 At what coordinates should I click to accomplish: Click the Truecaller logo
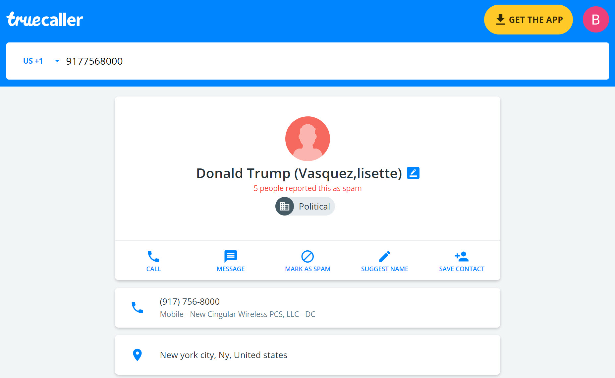(x=45, y=19)
